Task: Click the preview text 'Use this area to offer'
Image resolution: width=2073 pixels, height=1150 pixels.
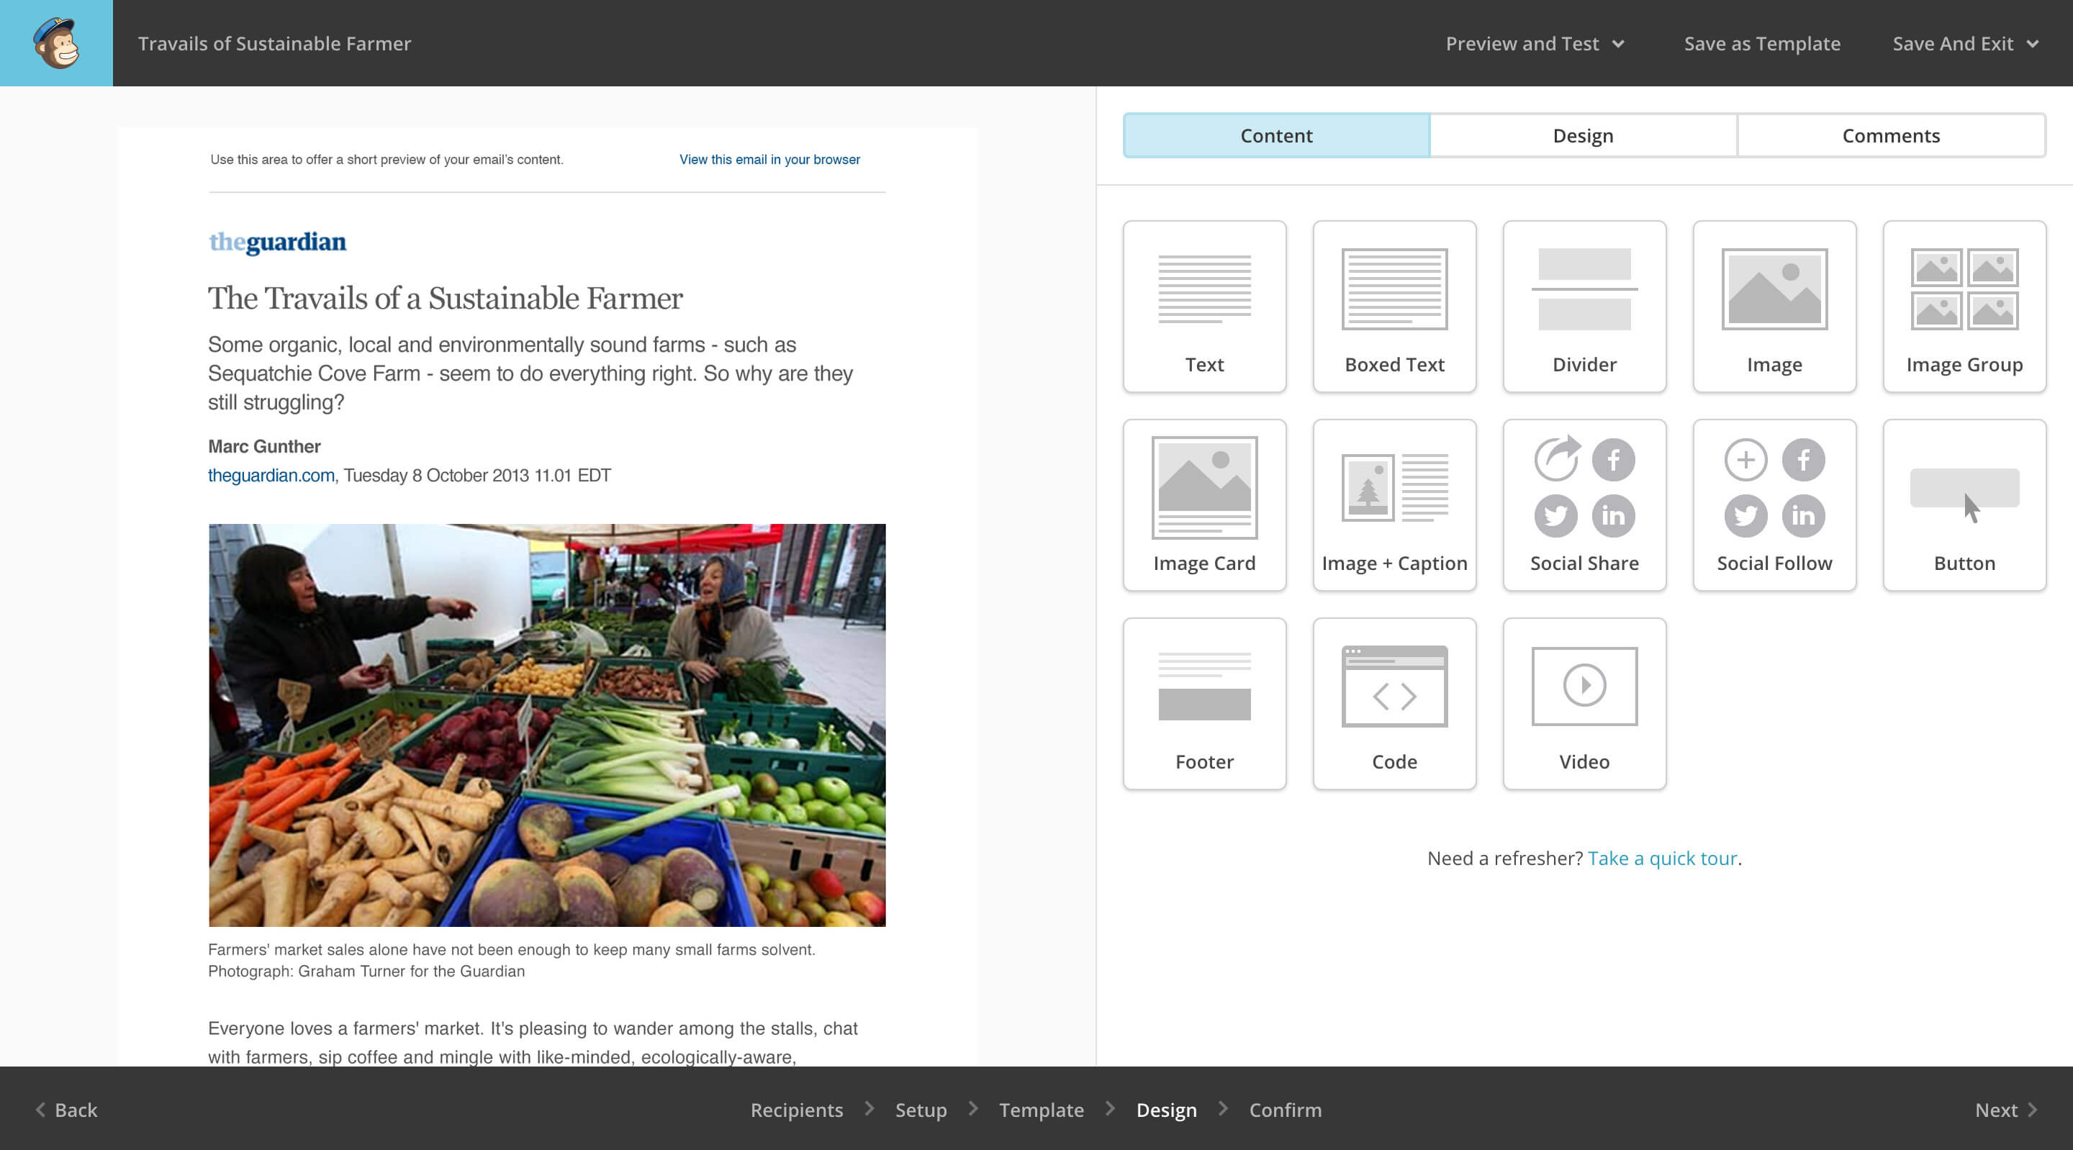Action: [387, 159]
